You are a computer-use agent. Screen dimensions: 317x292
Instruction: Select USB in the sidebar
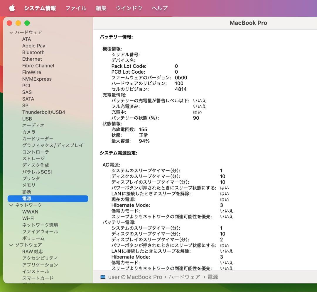(x=27, y=119)
